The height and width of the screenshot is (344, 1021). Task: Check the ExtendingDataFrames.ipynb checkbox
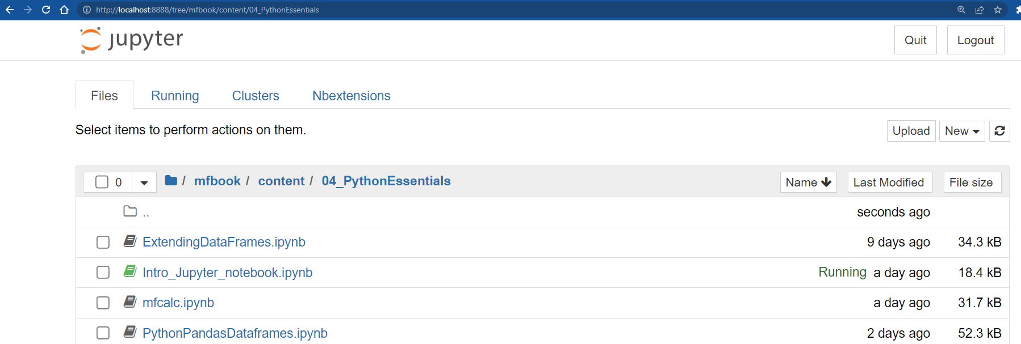pos(103,243)
